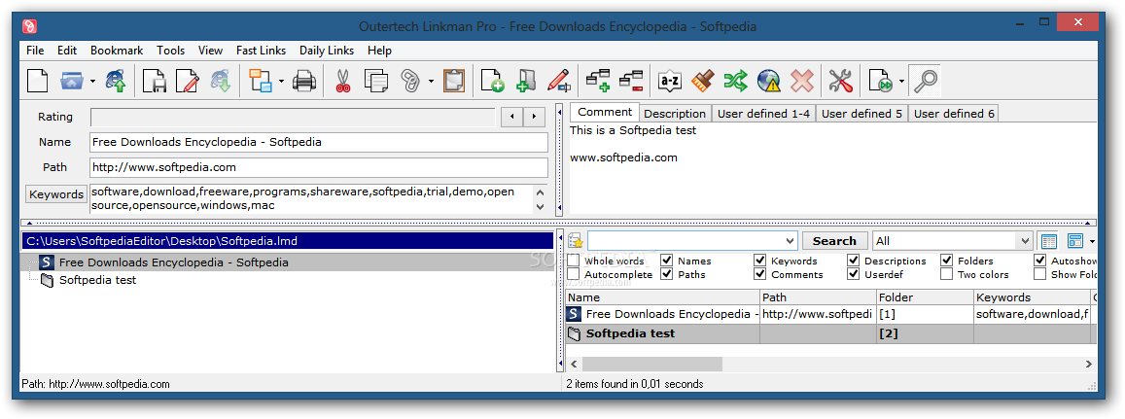
Task: Uncheck the Descriptions checkbox
Action: (853, 261)
